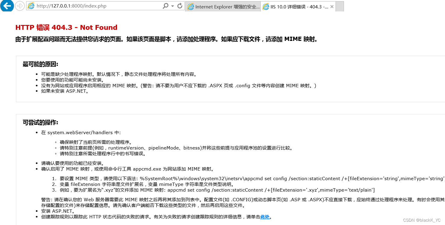Image resolution: width=445 pixels, height=225 pixels.
Task: Click the browser Forward arrow button
Action: click(20, 6)
